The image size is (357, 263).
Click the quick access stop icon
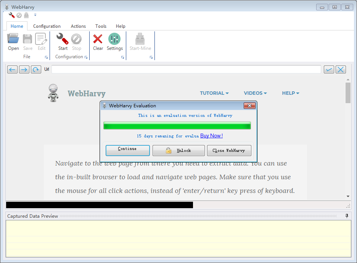click(19, 15)
